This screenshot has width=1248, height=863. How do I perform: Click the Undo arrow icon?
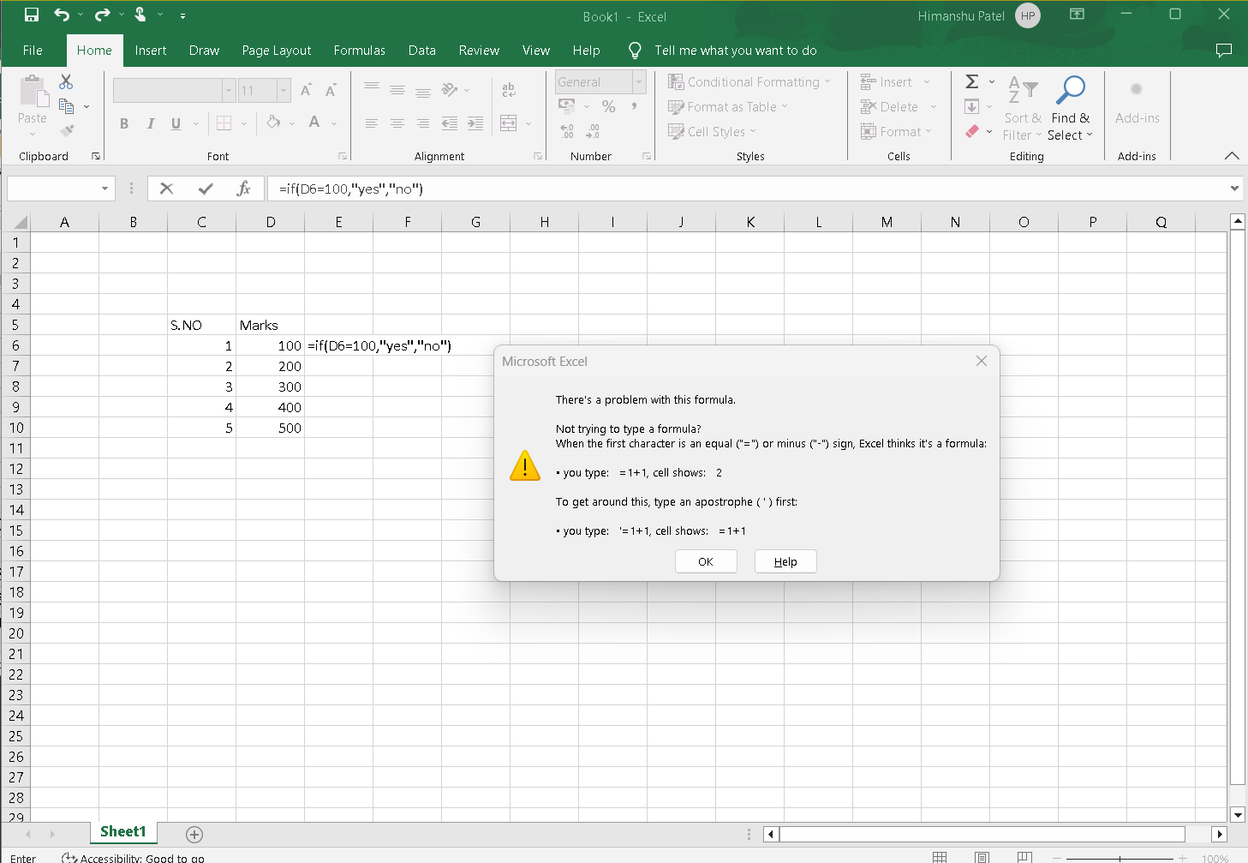point(62,15)
